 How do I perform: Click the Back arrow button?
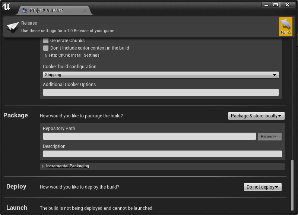(x=286, y=27)
